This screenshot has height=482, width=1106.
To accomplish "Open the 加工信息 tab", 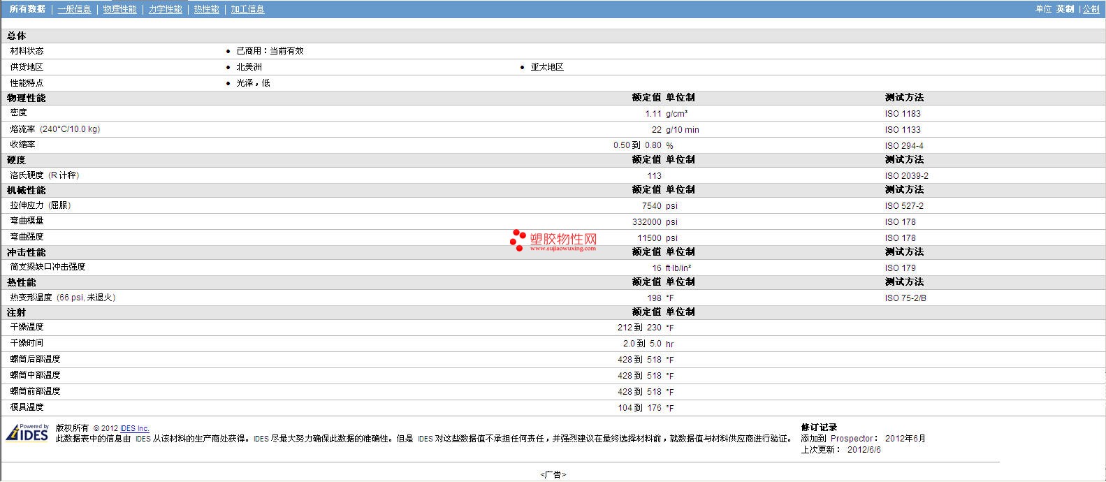I will pos(247,9).
